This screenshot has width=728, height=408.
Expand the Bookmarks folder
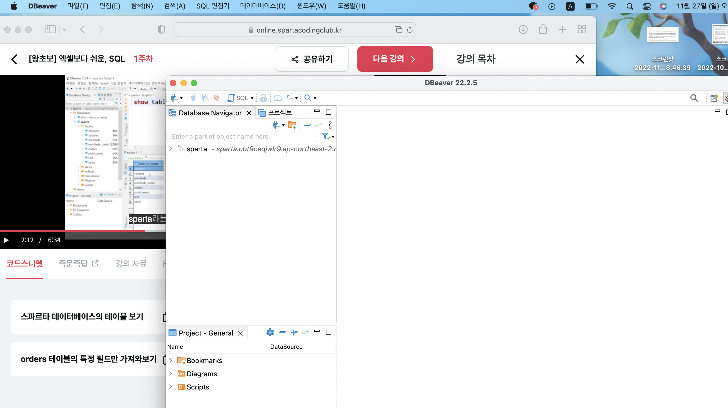[171, 360]
